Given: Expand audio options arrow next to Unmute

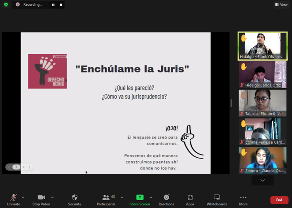Looking at the screenshot, I should click(x=23, y=197).
